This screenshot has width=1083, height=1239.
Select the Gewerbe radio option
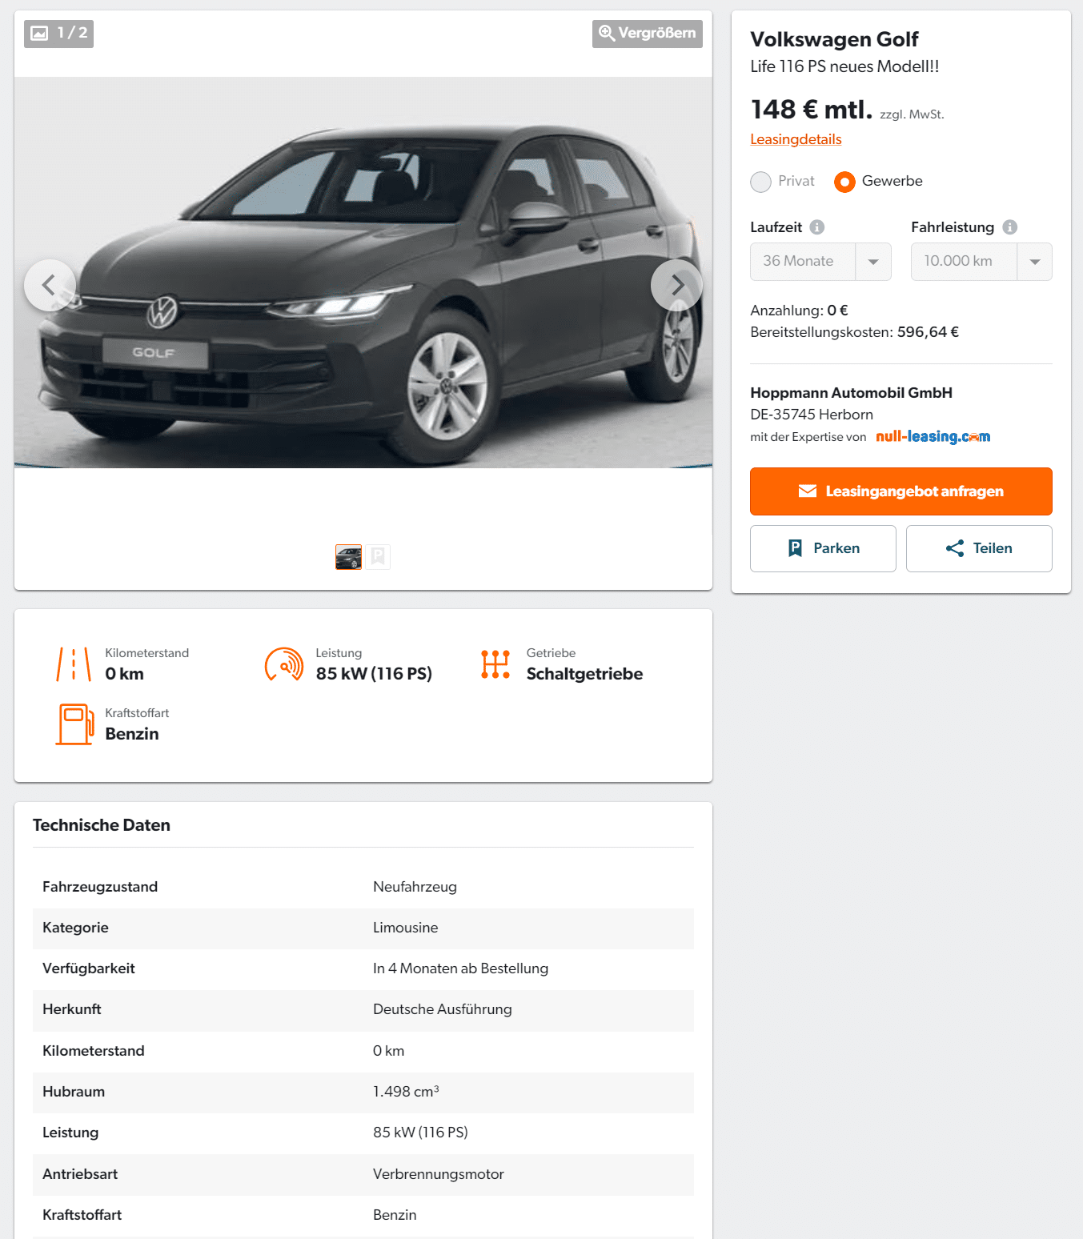[844, 182]
